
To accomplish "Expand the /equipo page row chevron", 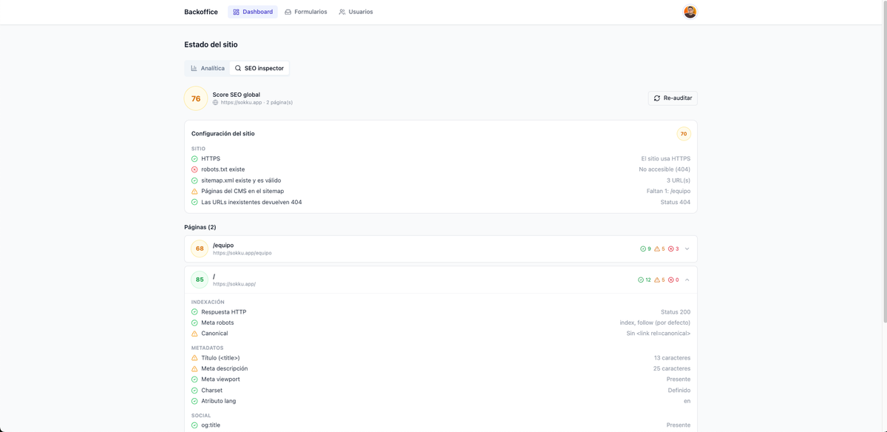I will [687, 249].
